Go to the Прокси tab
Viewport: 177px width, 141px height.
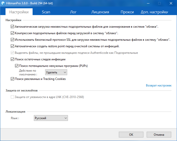127,12
